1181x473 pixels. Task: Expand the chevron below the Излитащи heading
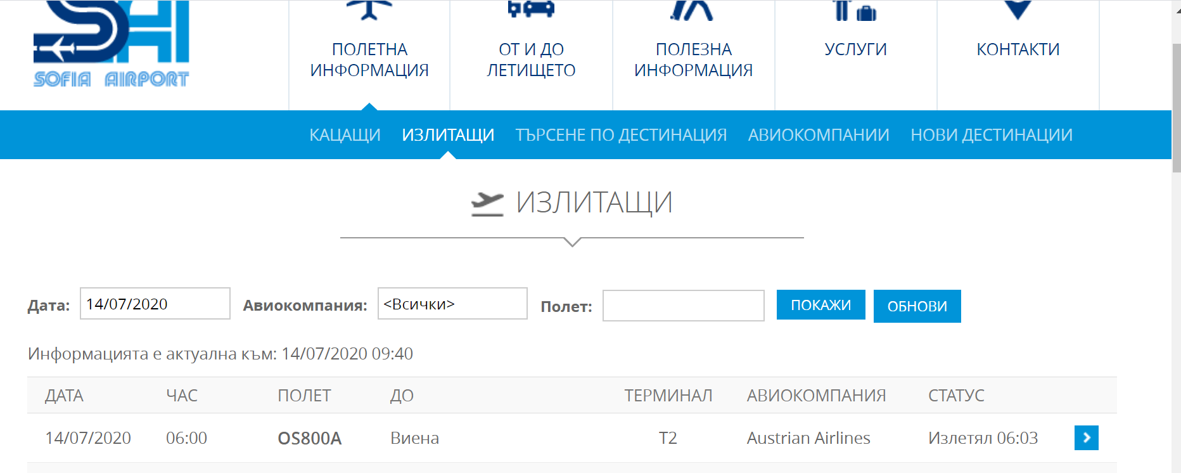(x=572, y=242)
